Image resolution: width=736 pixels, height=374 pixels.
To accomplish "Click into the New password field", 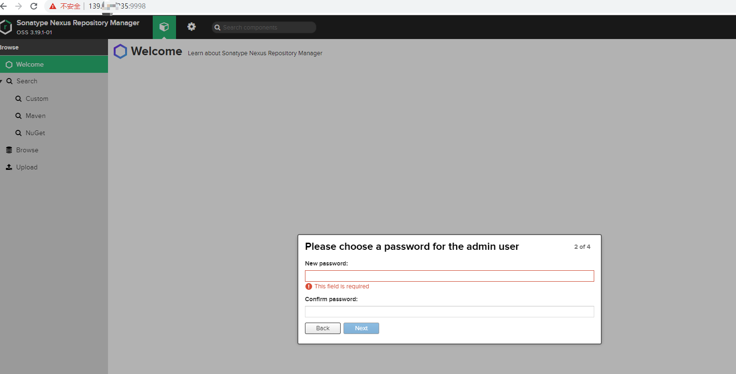I will pyautogui.click(x=450, y=276).
